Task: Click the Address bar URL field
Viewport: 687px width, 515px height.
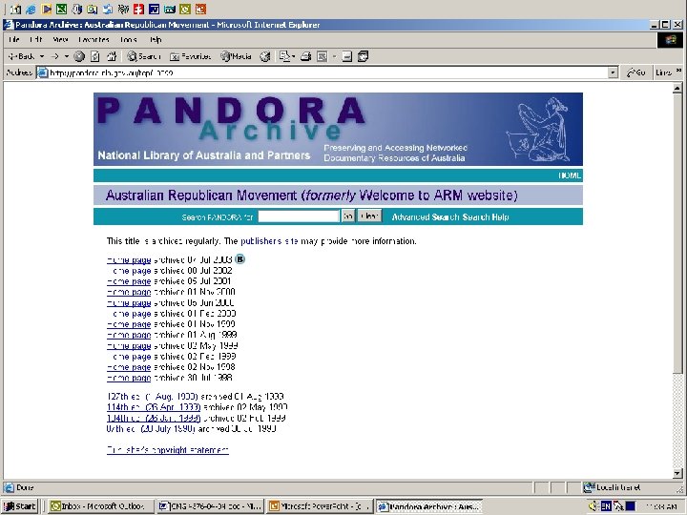Action: [x=323, y=72]
